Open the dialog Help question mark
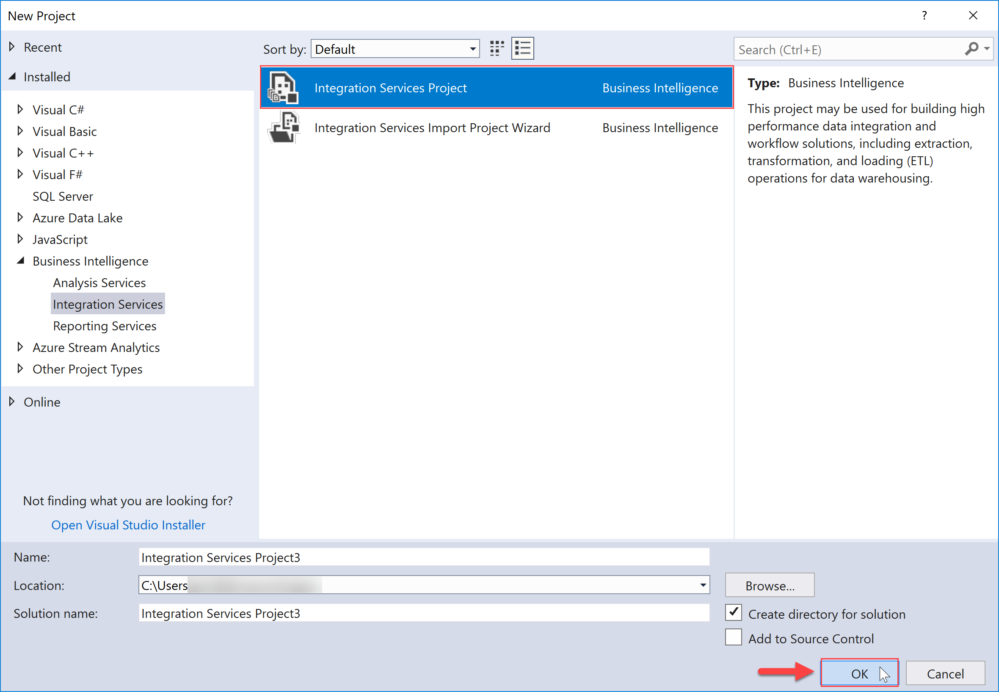Image resolution: width=999 pixels, height=692 pixels. [x=924, y=15]
